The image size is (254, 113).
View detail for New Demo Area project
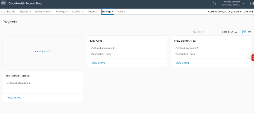coord(182,63)
